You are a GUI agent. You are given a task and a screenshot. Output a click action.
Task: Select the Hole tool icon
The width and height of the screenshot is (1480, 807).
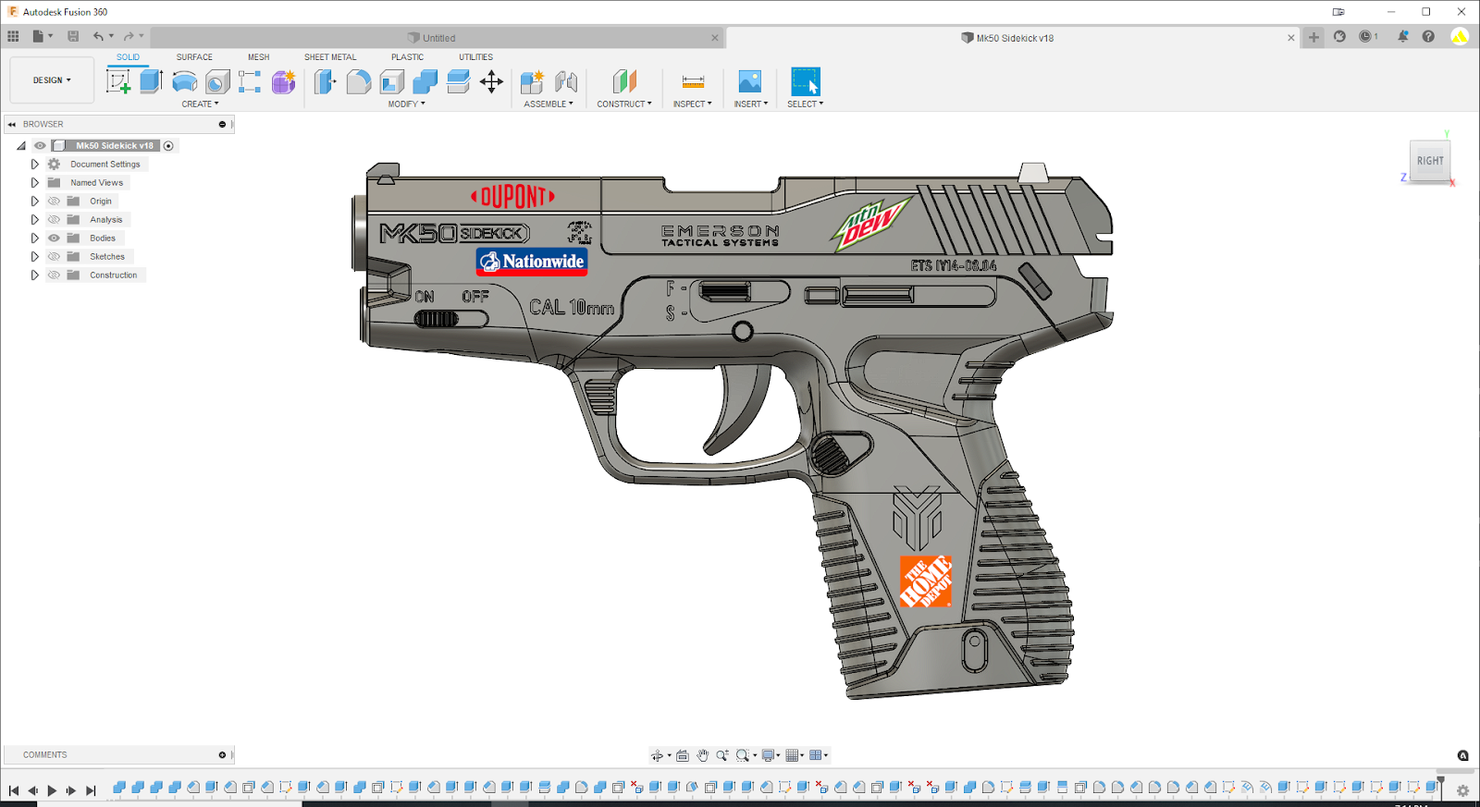click(x=217, y=81)
